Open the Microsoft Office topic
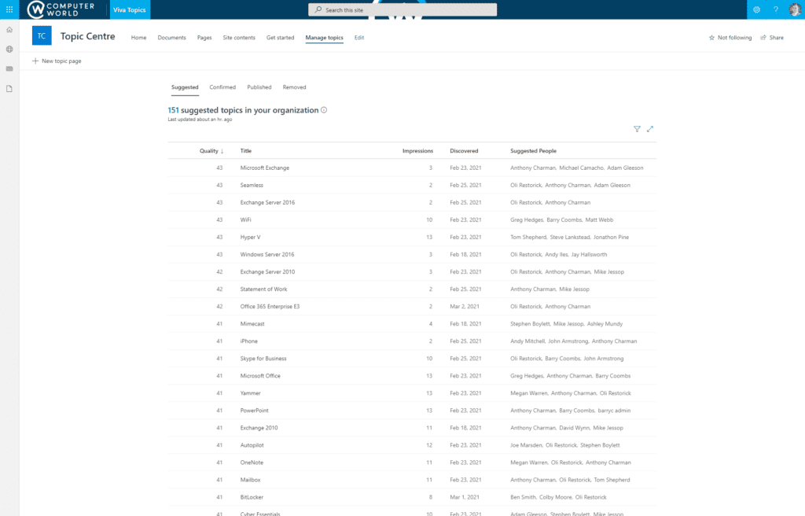Image resolution: width=805 pixels, height=516 pixels. (x=260, y=376)
